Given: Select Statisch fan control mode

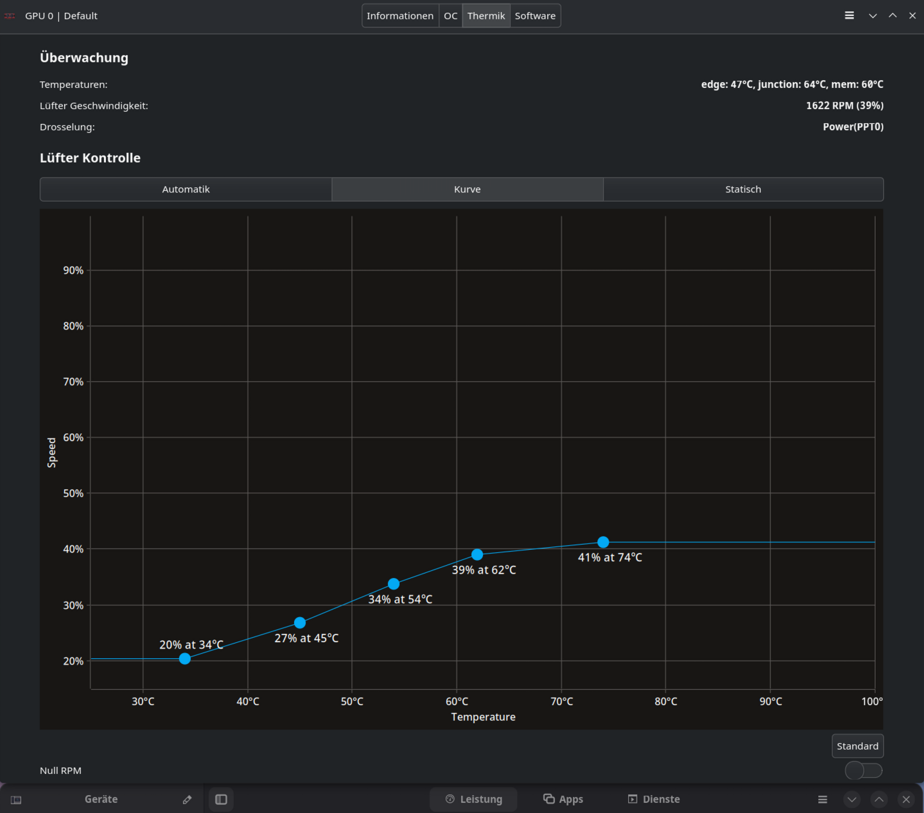Looking at the screenshot, I should click(743, 189).
